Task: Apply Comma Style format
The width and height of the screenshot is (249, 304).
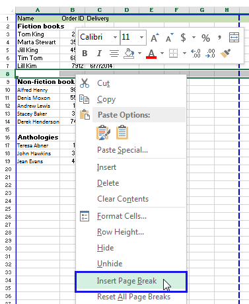Action: pyautogui.click(x=219, y=38)
